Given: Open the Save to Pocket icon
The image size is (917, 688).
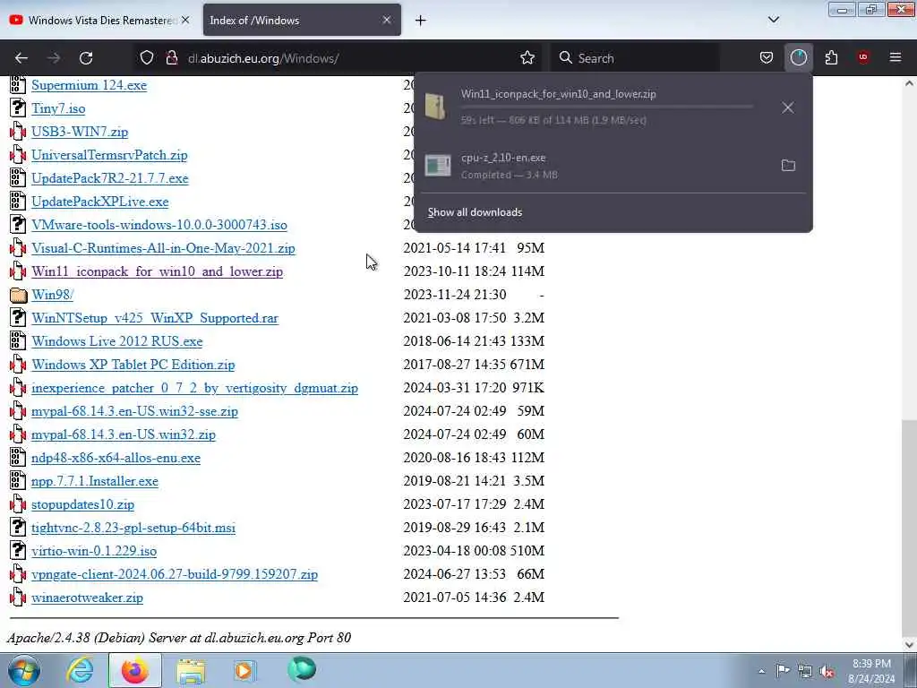Looking at the screenshot, I should click(767, 58).
